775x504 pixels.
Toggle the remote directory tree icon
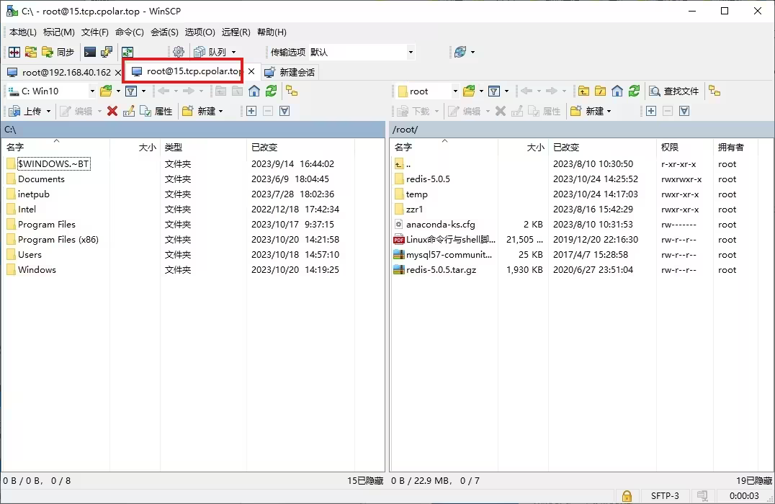(x=714, y=91)
